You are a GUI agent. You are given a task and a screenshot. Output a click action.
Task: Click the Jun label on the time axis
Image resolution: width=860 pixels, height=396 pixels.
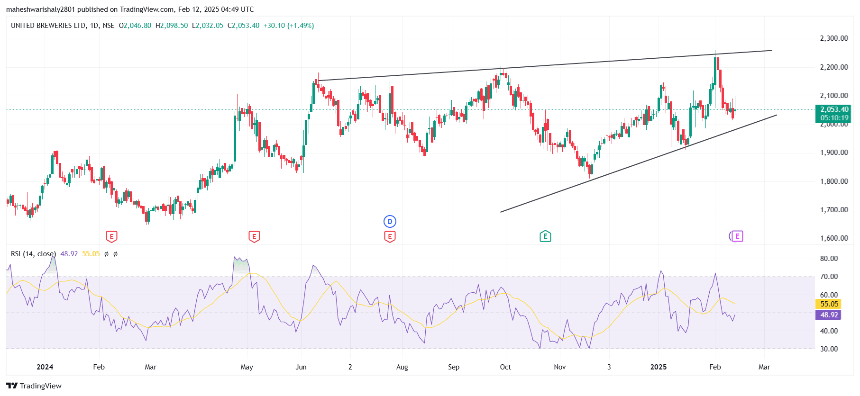click(301, 367)
